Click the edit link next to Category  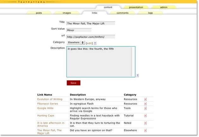[x=89, y=43]
